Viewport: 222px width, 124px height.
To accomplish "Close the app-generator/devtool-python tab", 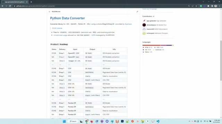I will (27, 2).
